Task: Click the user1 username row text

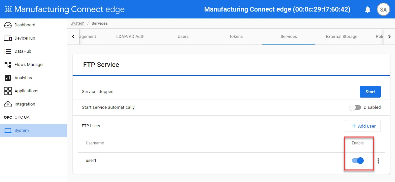Action: point(91,160)
